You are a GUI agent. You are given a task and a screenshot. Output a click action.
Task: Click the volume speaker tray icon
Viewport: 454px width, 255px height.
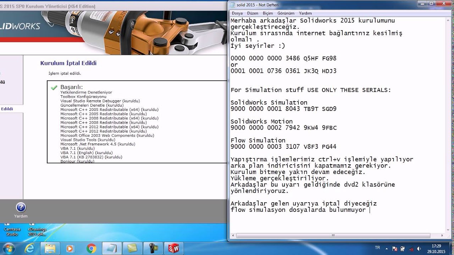point(419,248)
